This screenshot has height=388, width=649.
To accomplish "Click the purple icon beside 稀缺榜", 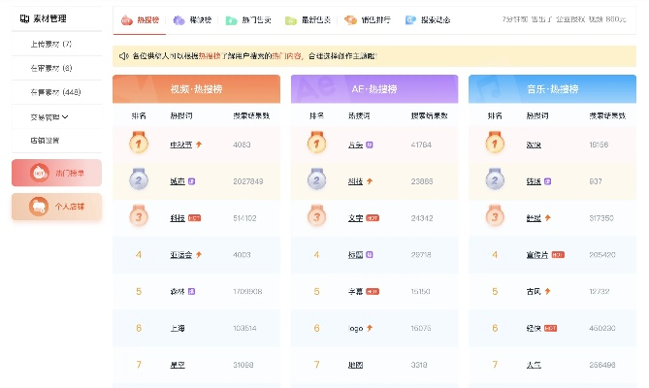I will 178,19.
